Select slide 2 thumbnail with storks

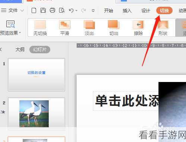point(36,114)
